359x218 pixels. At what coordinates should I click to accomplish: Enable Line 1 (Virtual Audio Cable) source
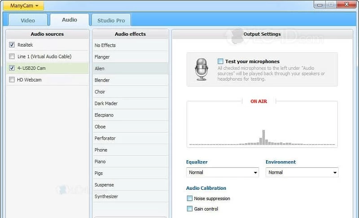12,56
